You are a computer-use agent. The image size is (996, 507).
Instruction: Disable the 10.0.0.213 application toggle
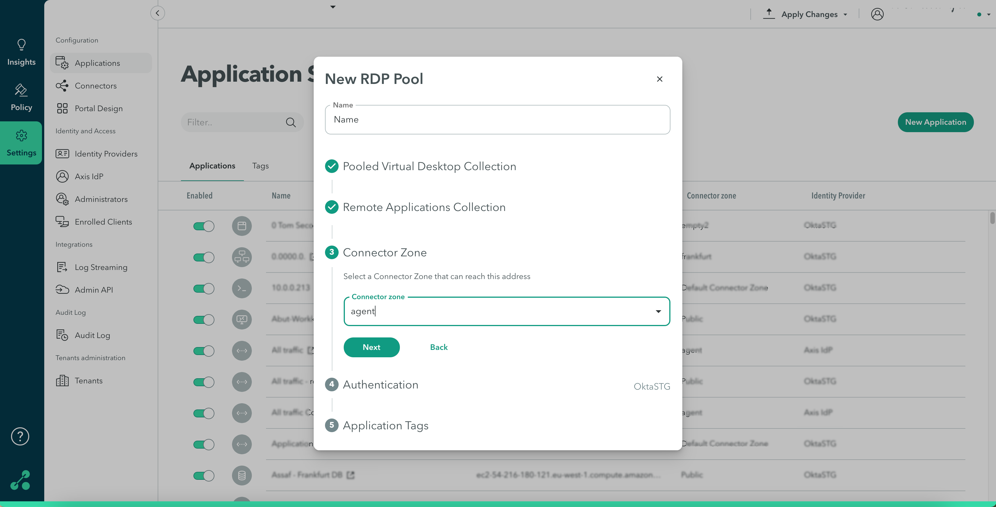tap(204, 288)
